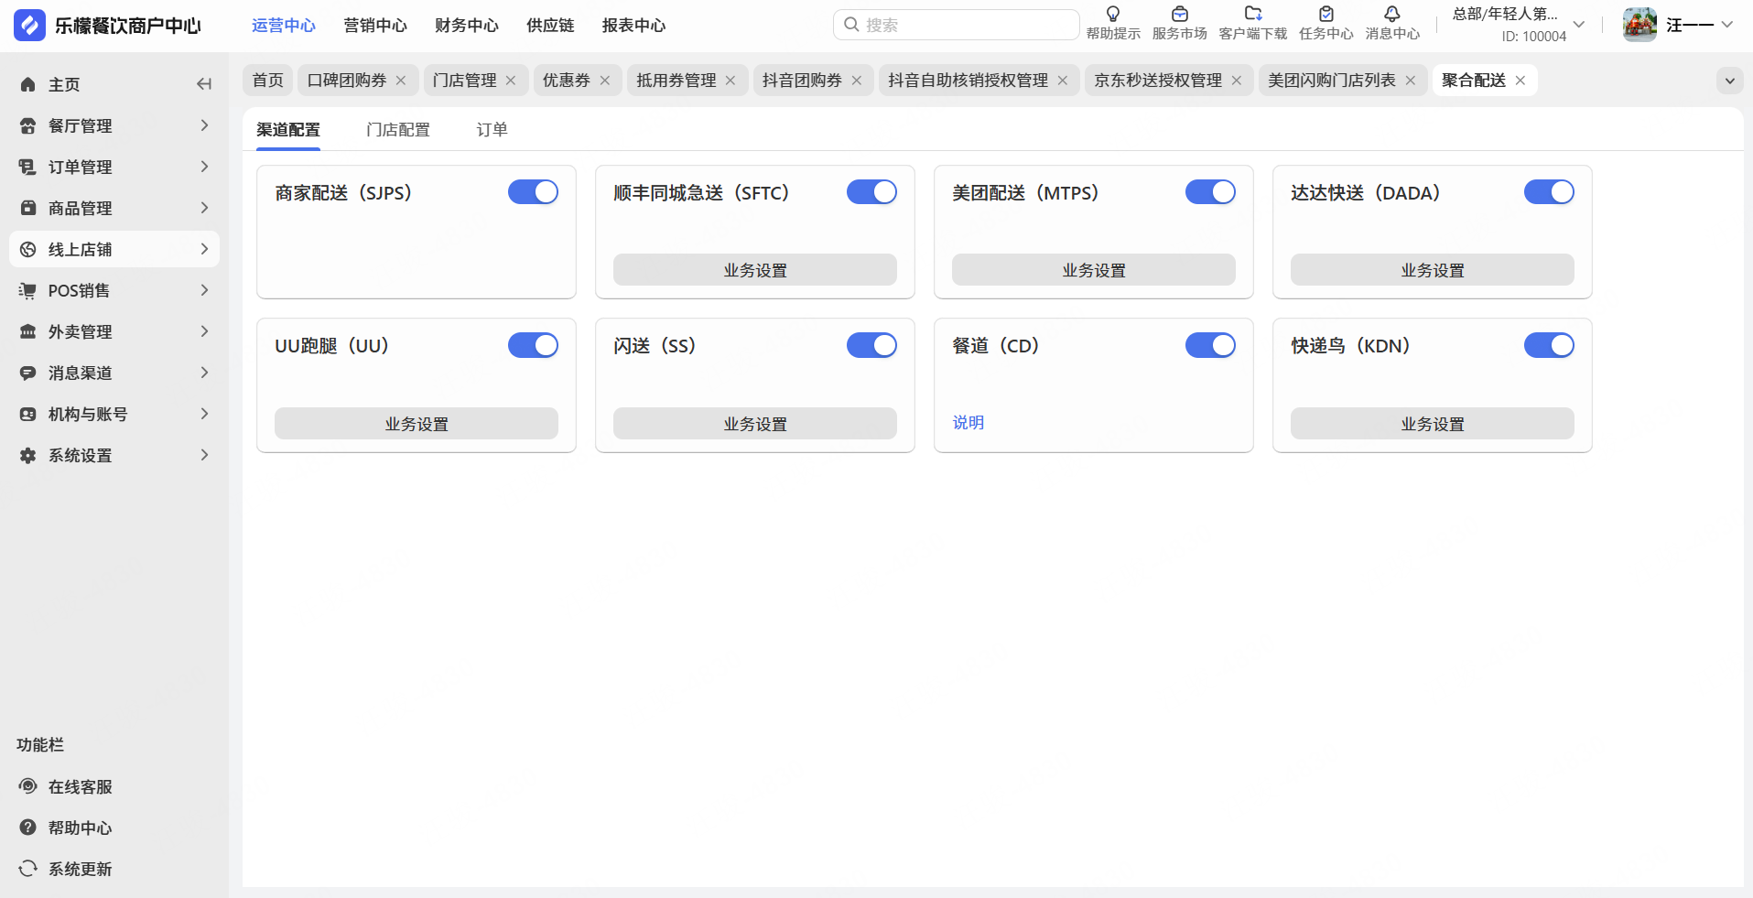1753x898 pixels.
Task: Expand the 订单管理 chevron
Action: pyautogui.click(x=204, y=167)
